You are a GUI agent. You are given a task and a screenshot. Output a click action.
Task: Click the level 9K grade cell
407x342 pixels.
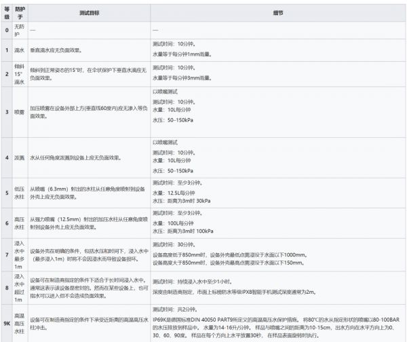tap(7, 320)
